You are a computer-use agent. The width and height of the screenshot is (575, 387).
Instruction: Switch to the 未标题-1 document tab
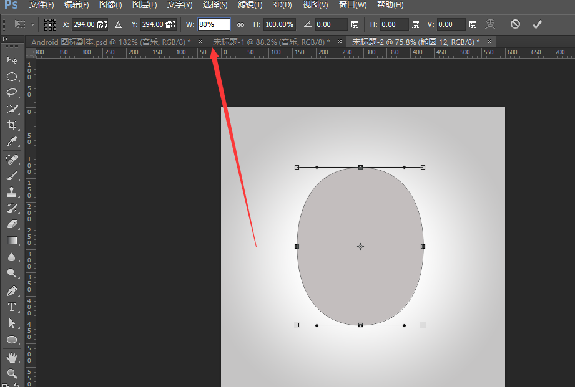[272, 42]
